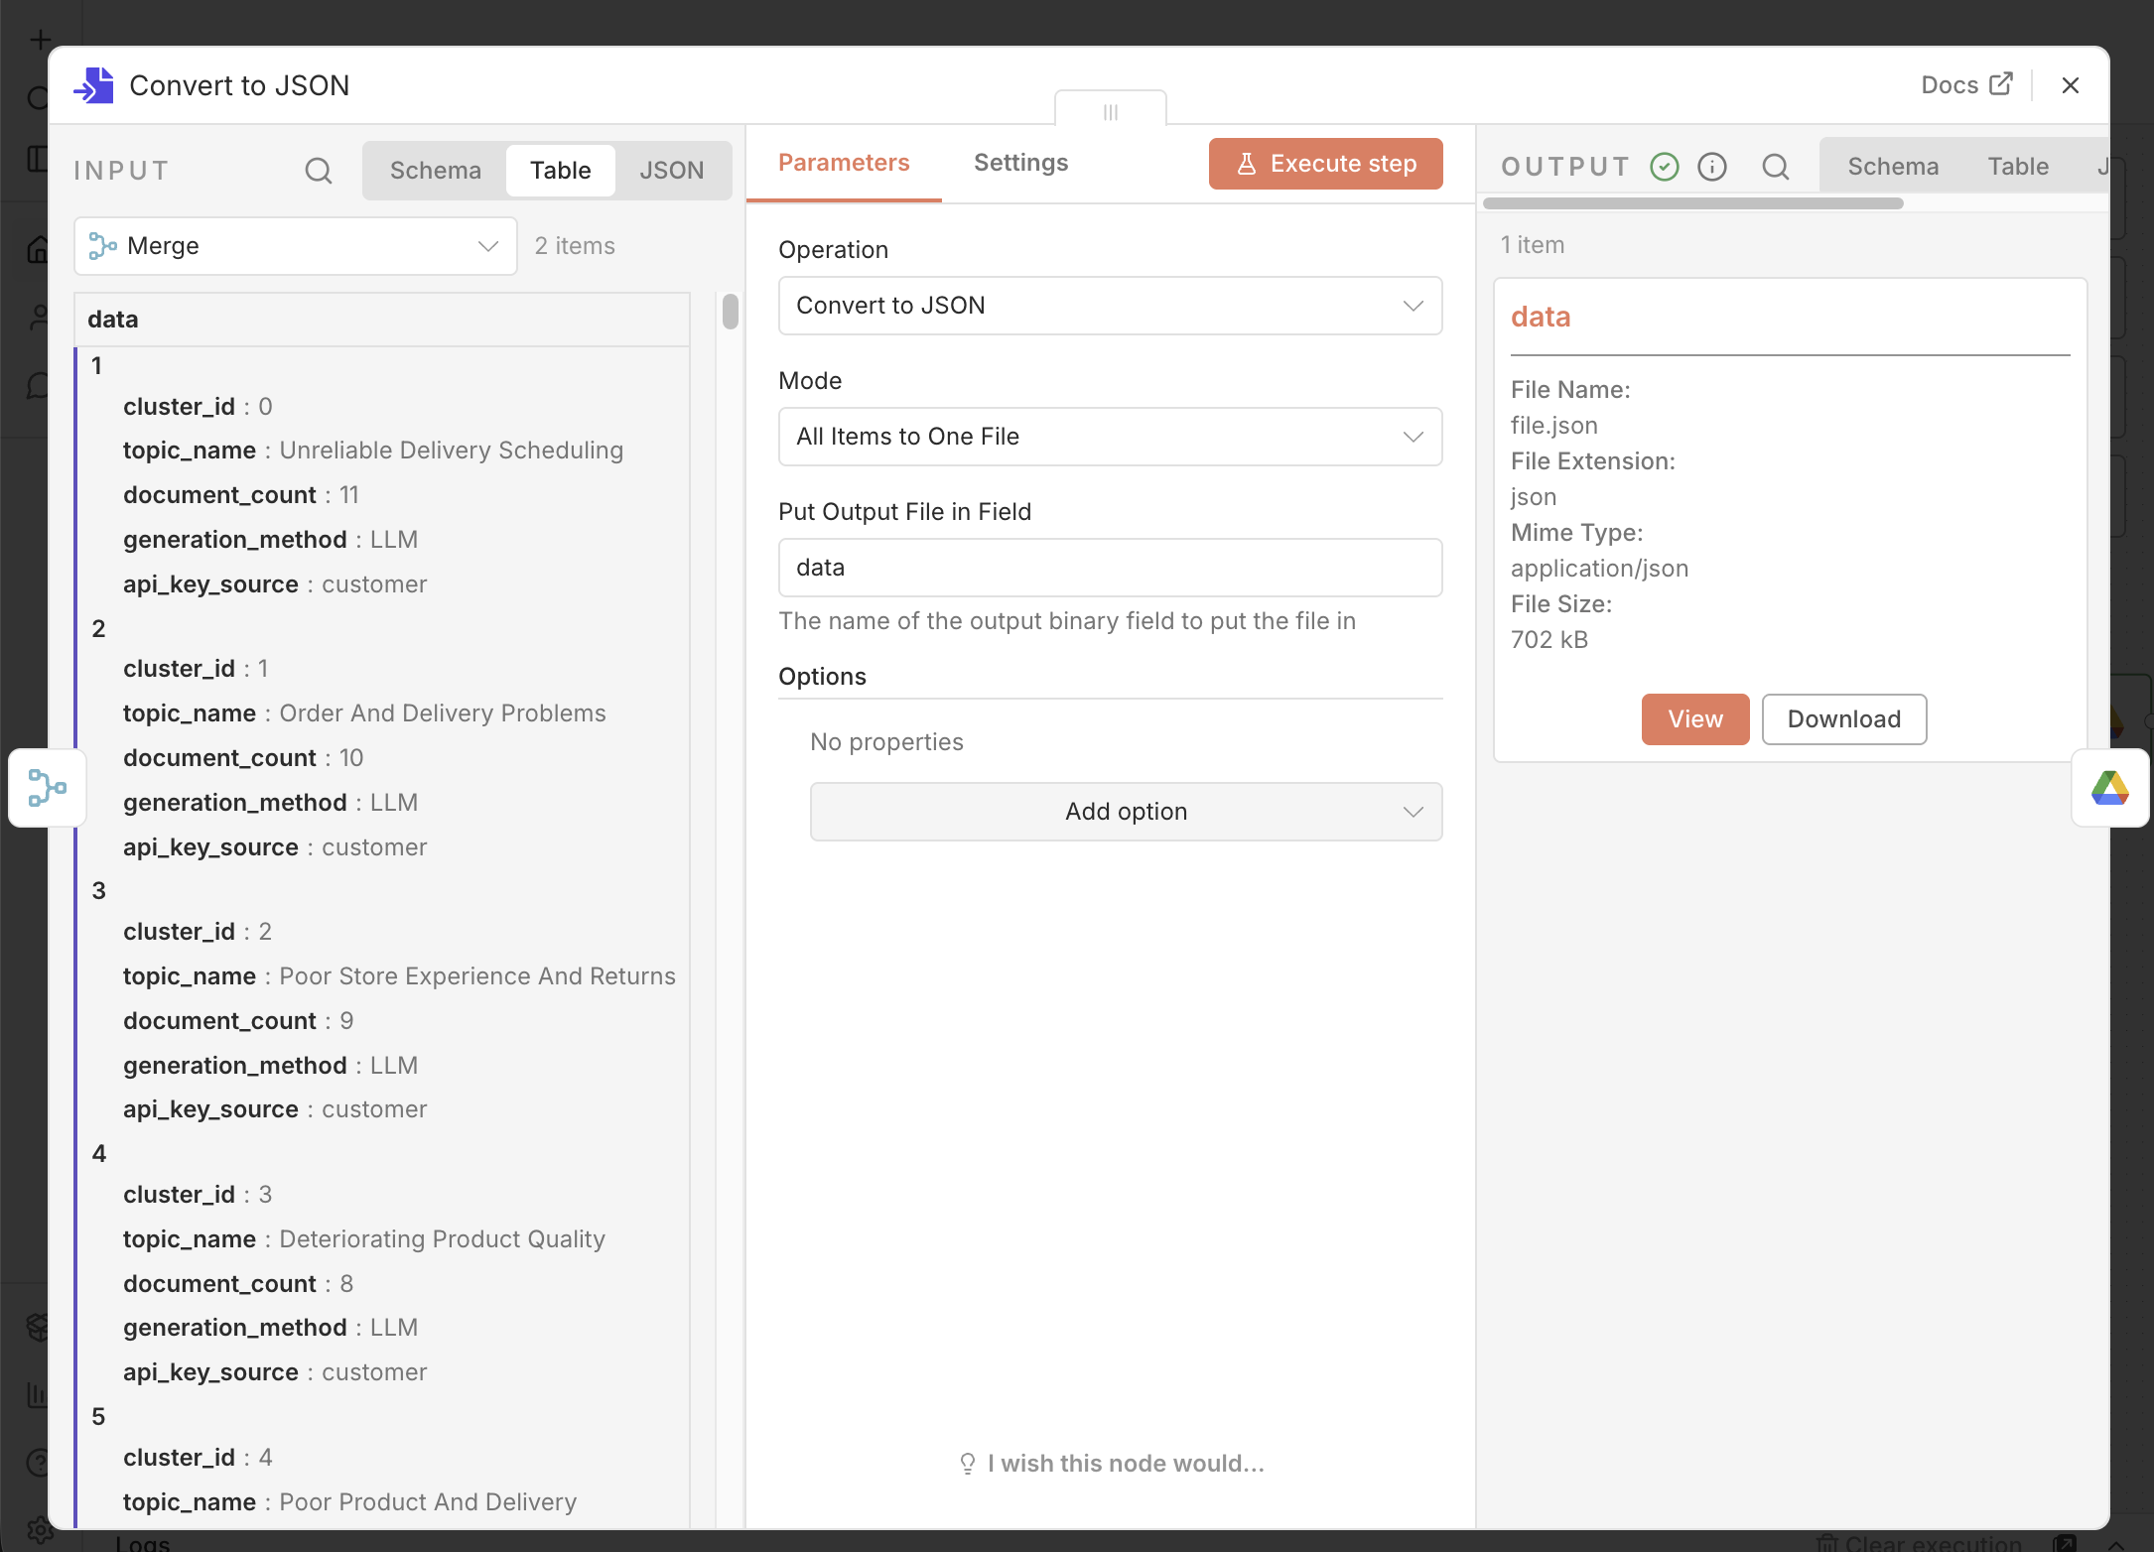Open the Add option dropdown
The image size is (2154, 1552).
1125,812
